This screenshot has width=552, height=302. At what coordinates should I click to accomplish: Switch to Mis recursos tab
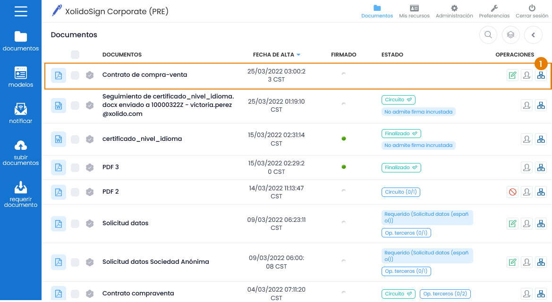414,11
